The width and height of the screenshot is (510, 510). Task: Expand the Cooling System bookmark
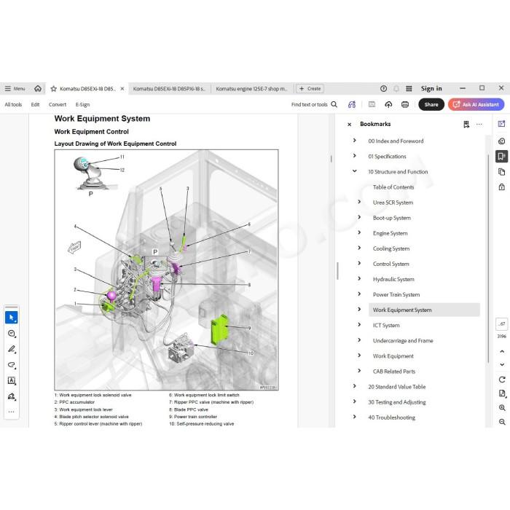coord(359,248)
